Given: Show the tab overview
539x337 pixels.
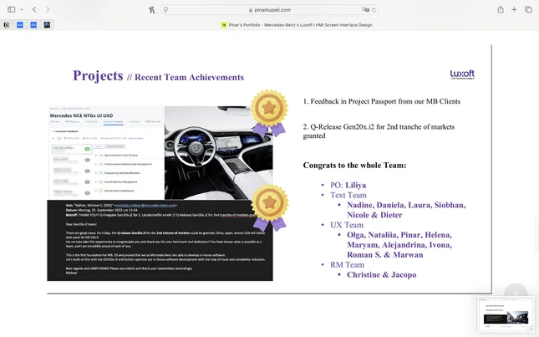Looking at the screenshot, I should tap(528, 9).
